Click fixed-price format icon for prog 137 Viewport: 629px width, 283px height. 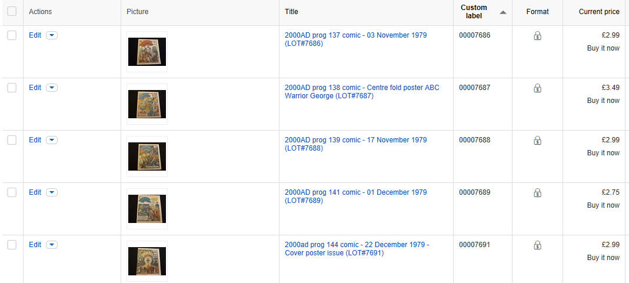pyautogui.click(x=538, y=36)
